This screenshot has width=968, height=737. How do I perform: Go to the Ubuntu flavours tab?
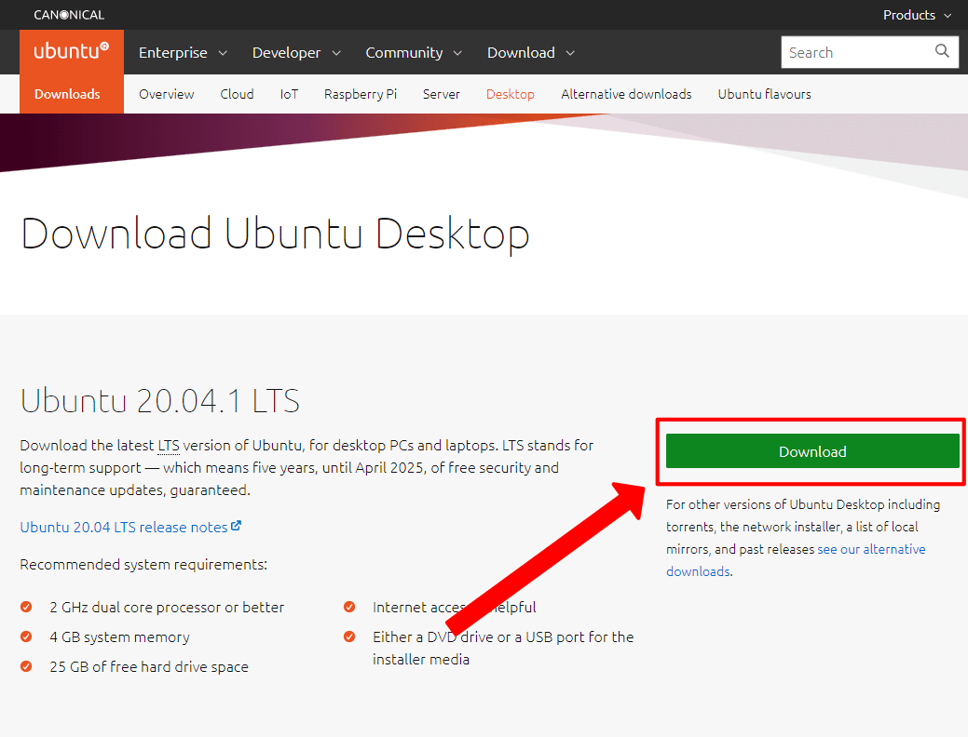[764, 94]
